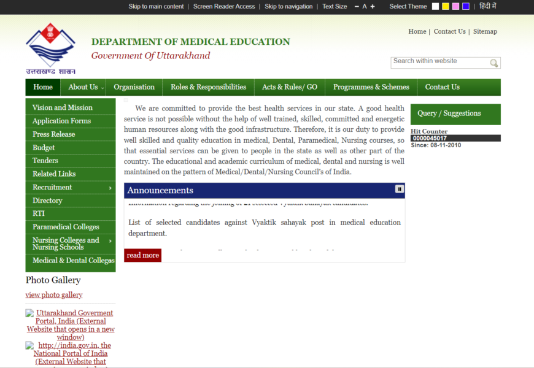Viewport: 534px width, 368px height.
Task: Select the pink theme swatch
Action: point(455,7)
